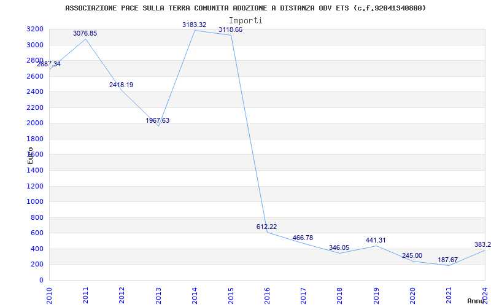Click the Importi subtitle
Image resolution: width=491 pixels, height=307 pixels.
(245, 20)
